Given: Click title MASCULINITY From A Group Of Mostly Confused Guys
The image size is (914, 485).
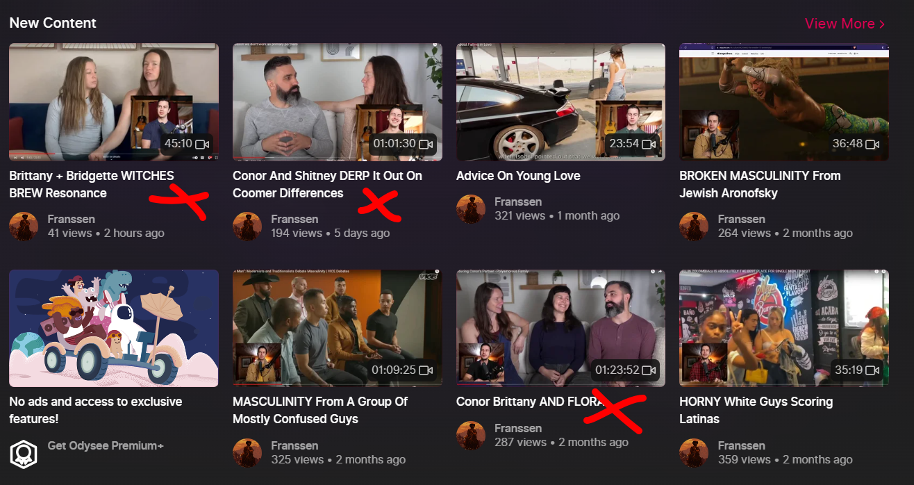Looking at the screenshot, I should pos(320,410).
